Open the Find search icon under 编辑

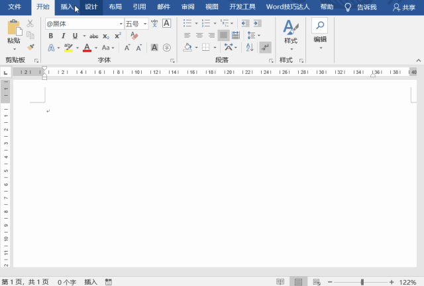click(319, 26)
